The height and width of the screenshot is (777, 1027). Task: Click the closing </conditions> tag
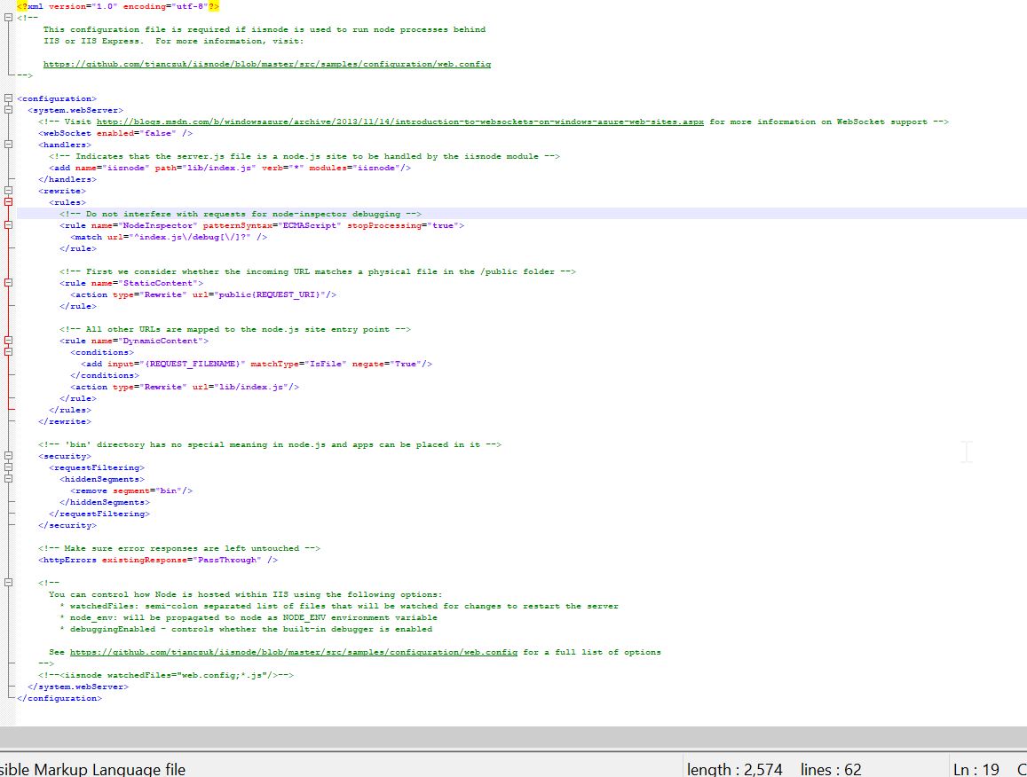(x=105, y=375)
